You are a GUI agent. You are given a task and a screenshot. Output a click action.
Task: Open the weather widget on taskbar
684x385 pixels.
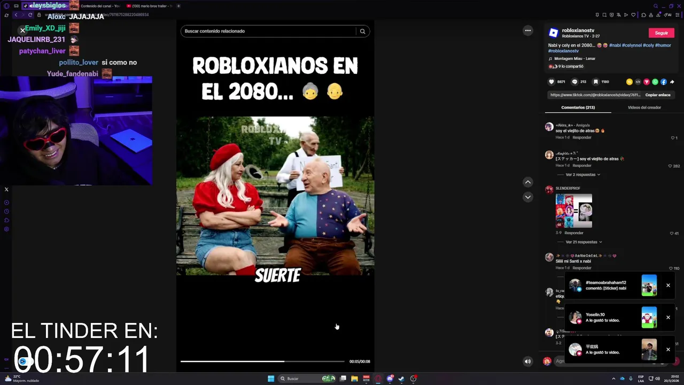pos(21,379)
